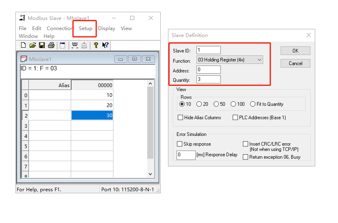Viewport: 338px width, 223px height.
Task: Enable Insert CRC/LRC error checkbox
Action: pos(245,144)
